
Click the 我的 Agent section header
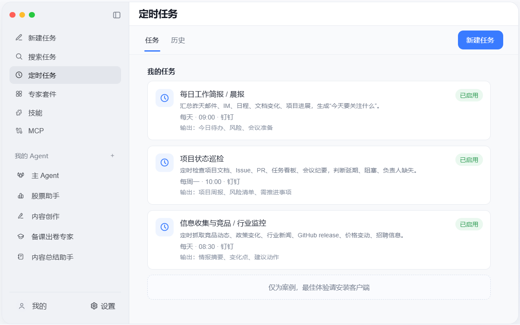tap(31, 156)
